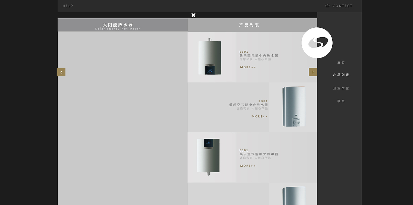Click third product title 桑乐空气能中央热水器
The image size is (413, 205).
pyautogui.click(x=259, y=154)
